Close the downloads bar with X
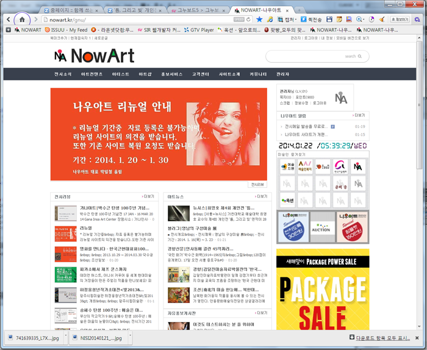 [x=417, y=338]
